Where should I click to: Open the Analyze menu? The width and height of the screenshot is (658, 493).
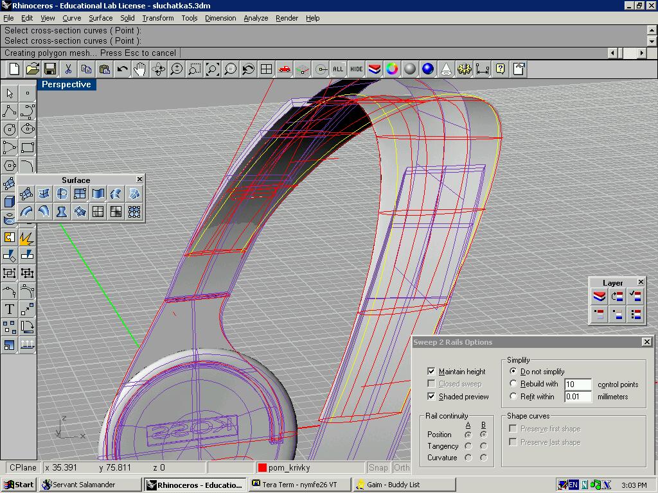click(x=256, y=18)
